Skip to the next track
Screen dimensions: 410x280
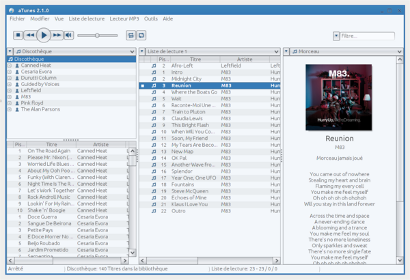point(57,35)
